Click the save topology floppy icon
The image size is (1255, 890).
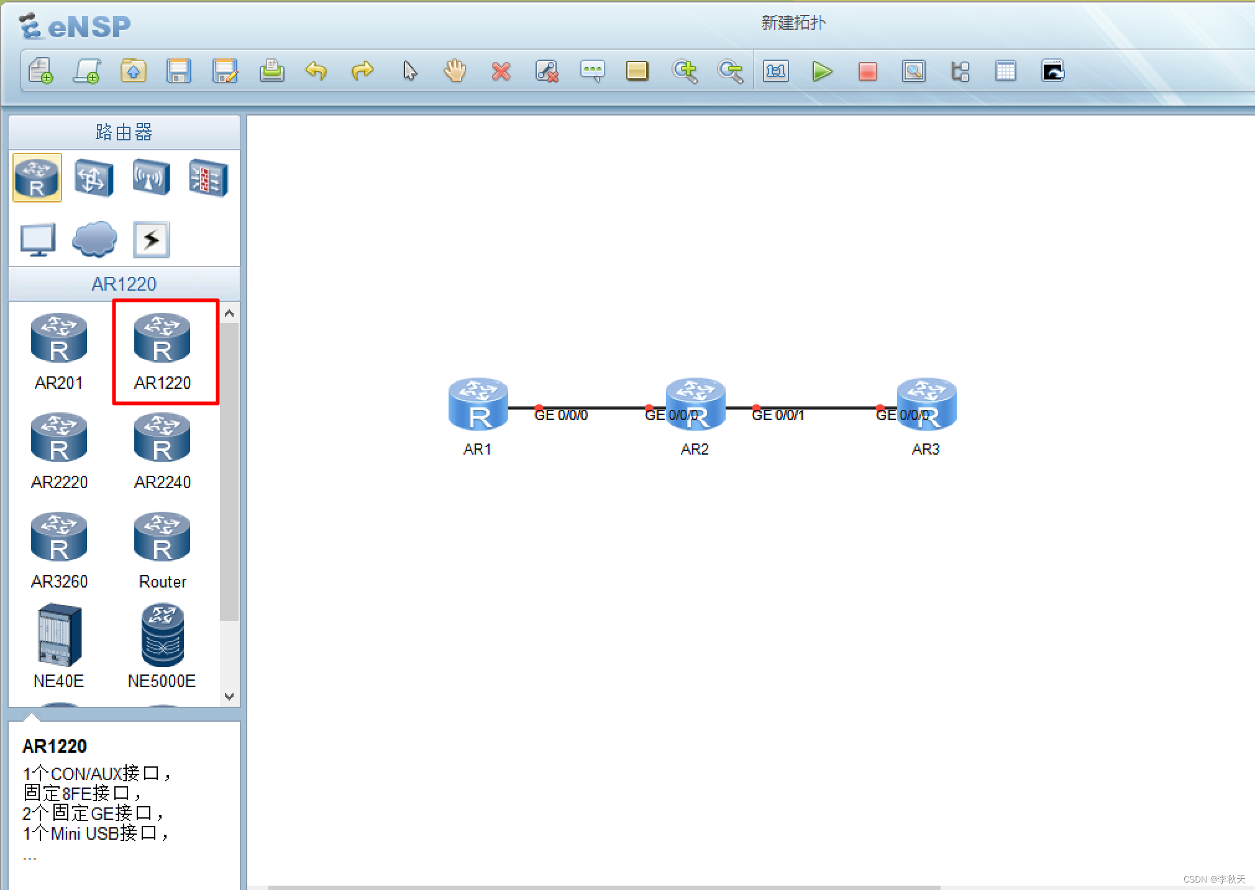coord(179,71)
